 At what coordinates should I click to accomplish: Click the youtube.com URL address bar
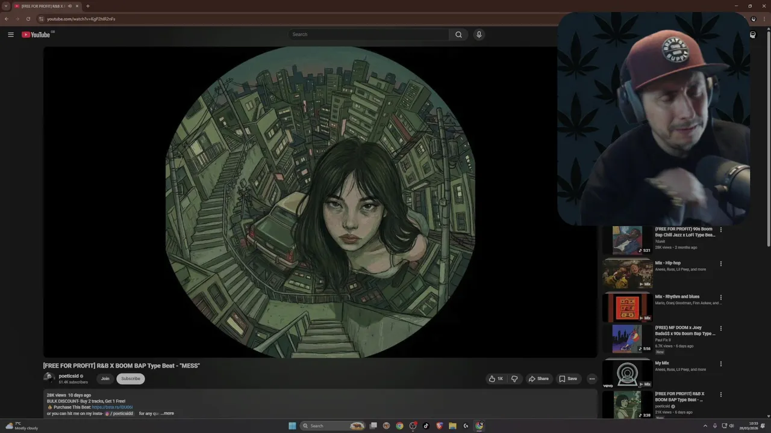(81, 19)
